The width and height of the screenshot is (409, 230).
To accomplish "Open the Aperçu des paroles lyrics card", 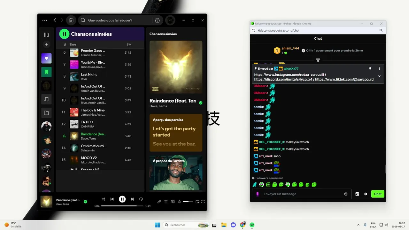I will click(176, 133).
